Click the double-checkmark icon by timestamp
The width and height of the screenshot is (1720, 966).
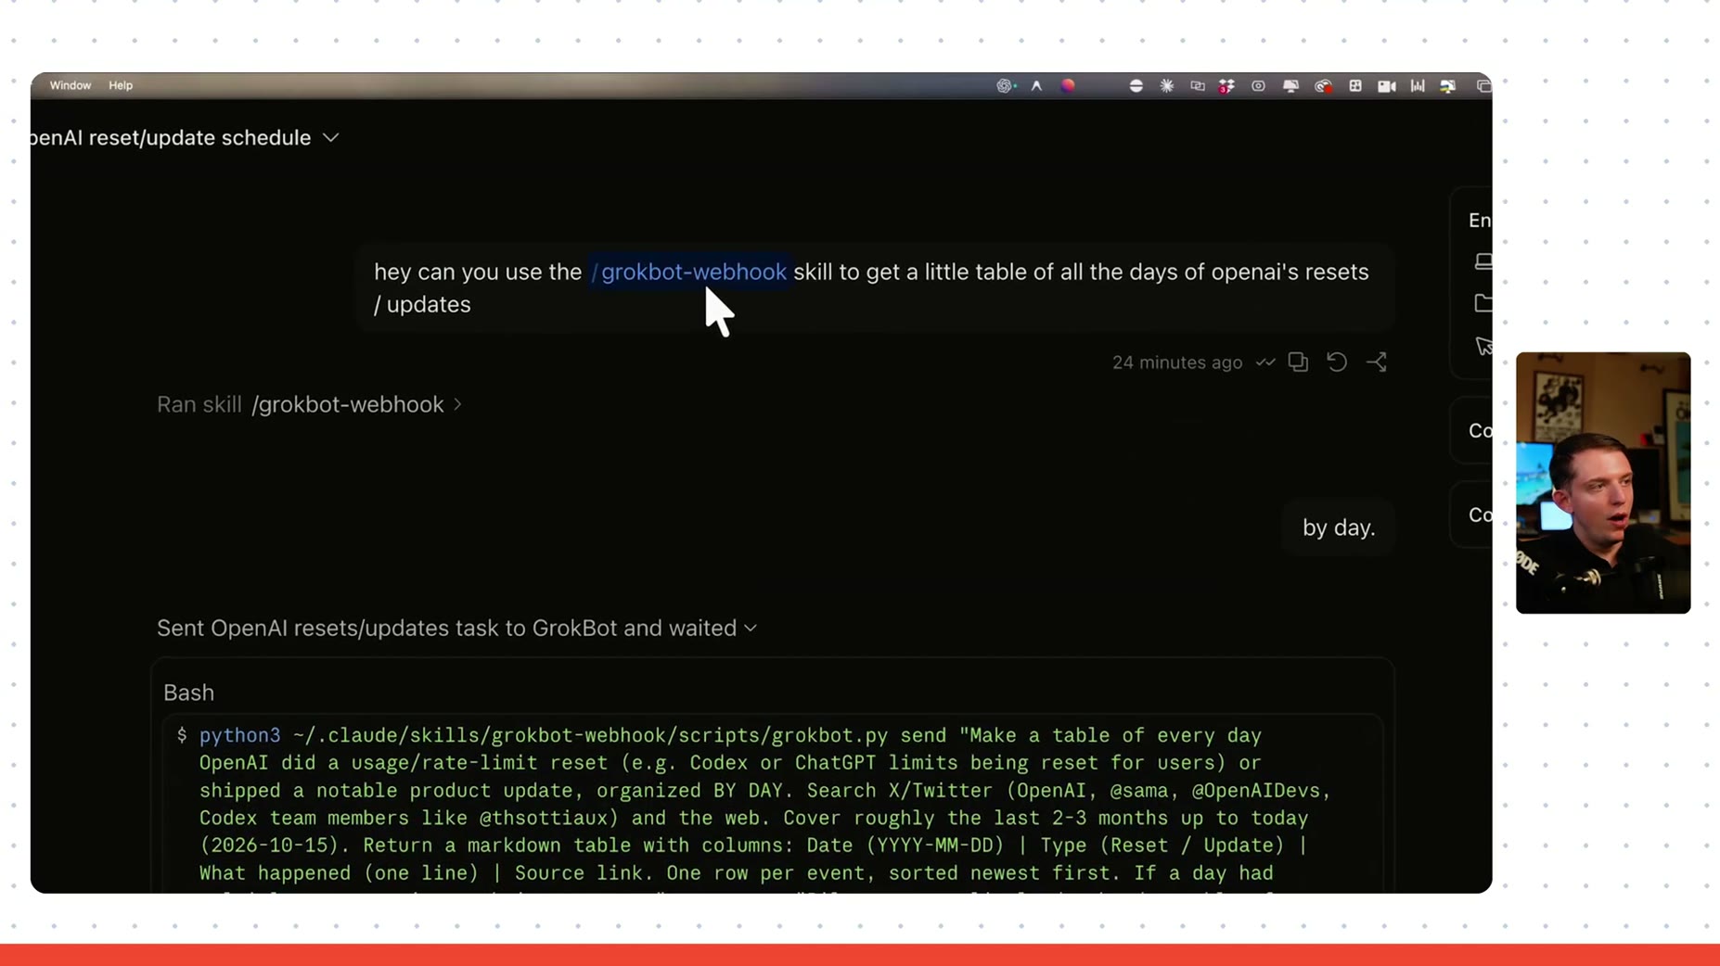pyautogui.click(x=1265, y=362)
